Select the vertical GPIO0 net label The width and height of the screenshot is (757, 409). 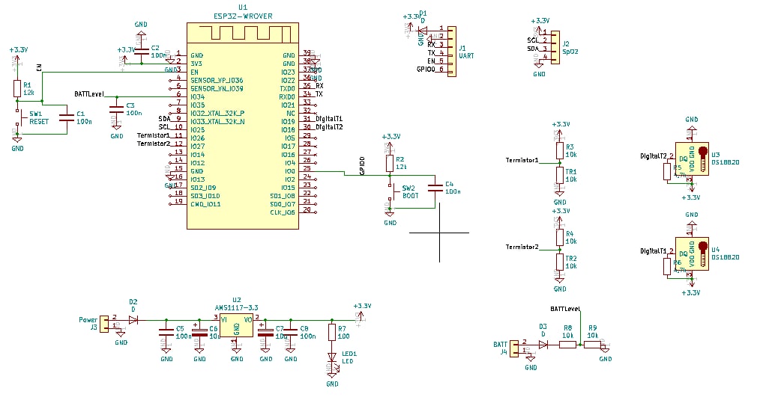(362, 166)
